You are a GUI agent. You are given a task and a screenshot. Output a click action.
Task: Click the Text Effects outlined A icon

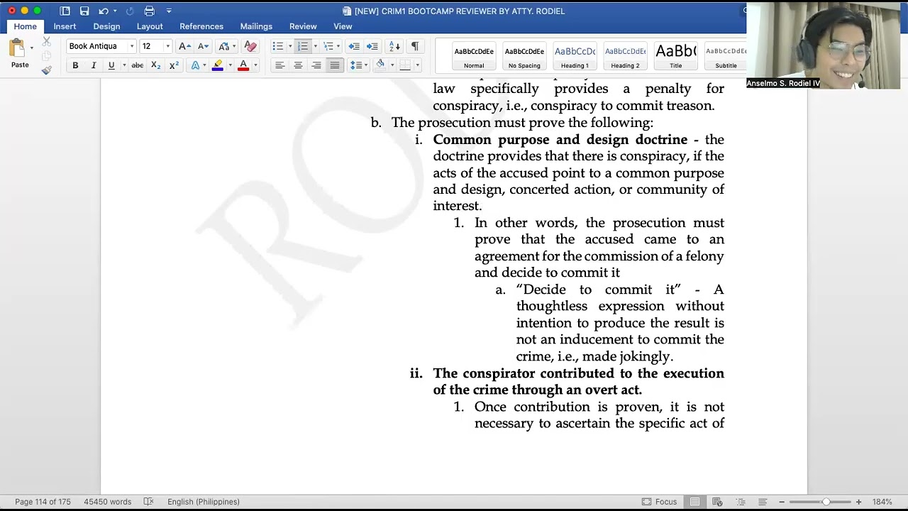(196, 65)
